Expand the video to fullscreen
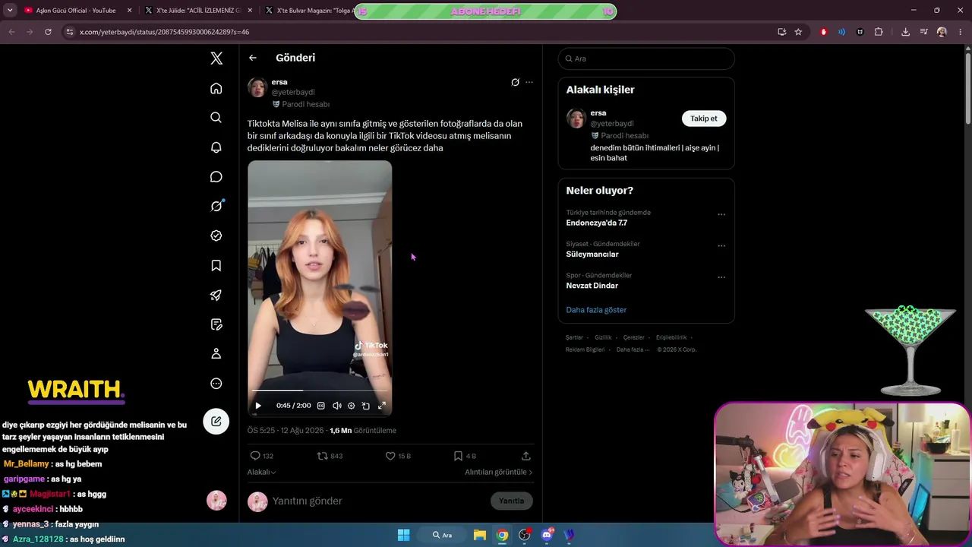The width and height of the screenshot is (972, 547). click(381, 406)
